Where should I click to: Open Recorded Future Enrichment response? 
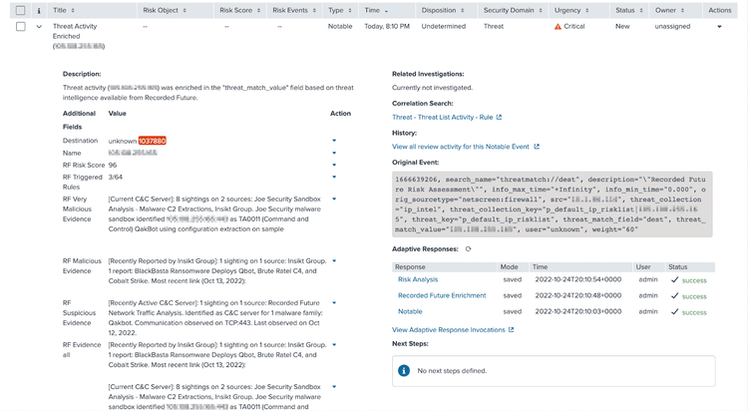[x=442, y=296]
